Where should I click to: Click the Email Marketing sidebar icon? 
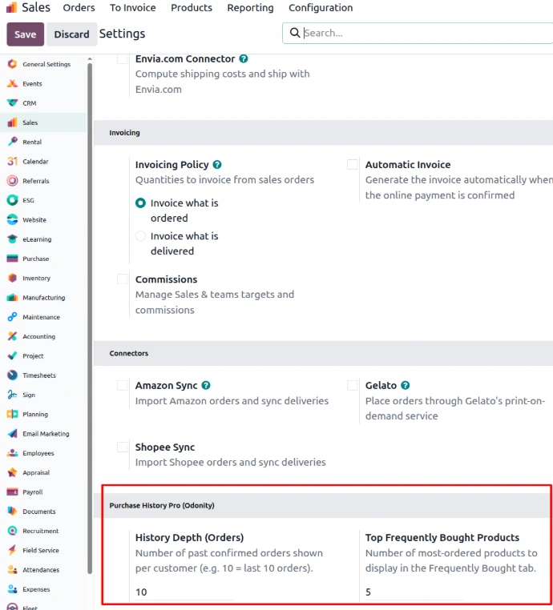click(x=12, y=434)
